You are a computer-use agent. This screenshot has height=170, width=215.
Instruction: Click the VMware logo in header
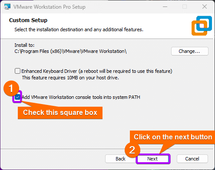202,26
